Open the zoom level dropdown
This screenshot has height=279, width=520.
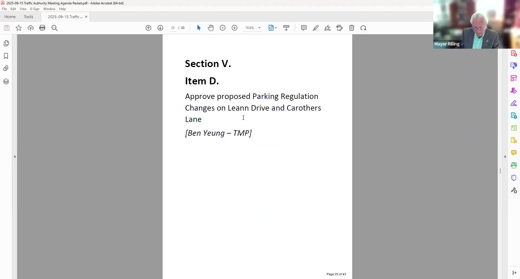click(x=259, y=28)
